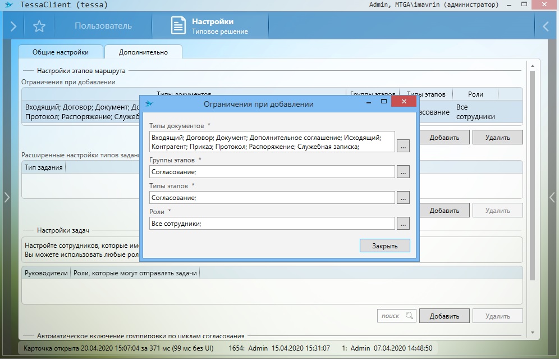Click Удалить button for route stage restrictions
This screenshot has height=359, width=559.
[497, 137]
